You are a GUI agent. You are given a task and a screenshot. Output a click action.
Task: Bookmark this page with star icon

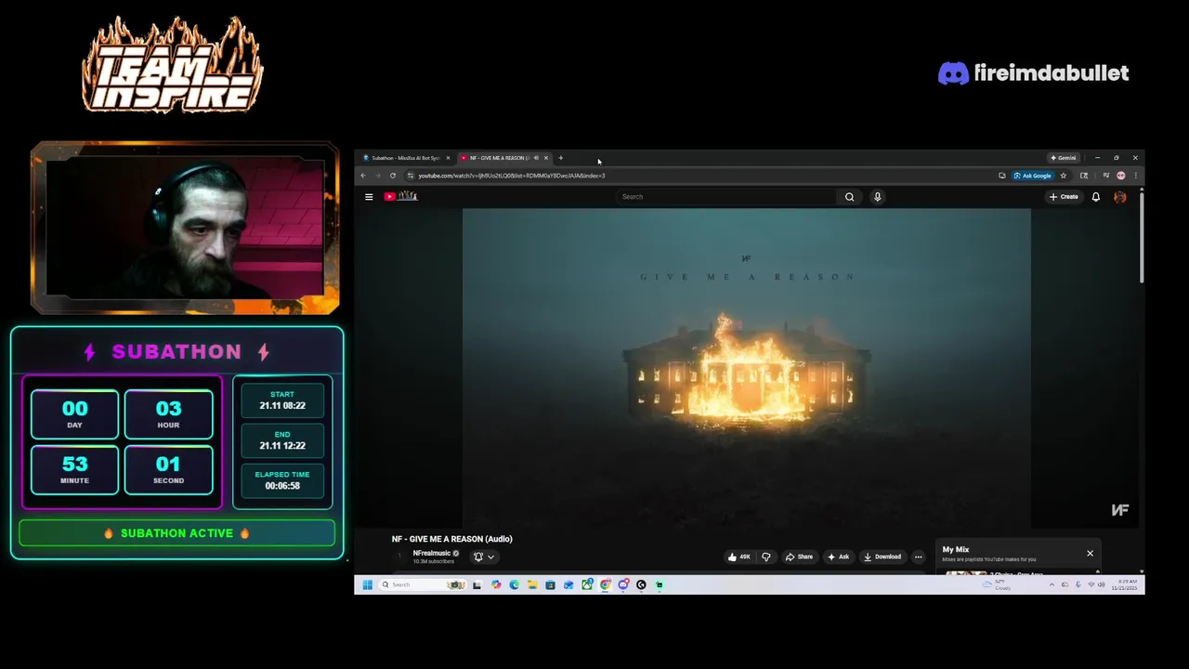coord(1064,176)
